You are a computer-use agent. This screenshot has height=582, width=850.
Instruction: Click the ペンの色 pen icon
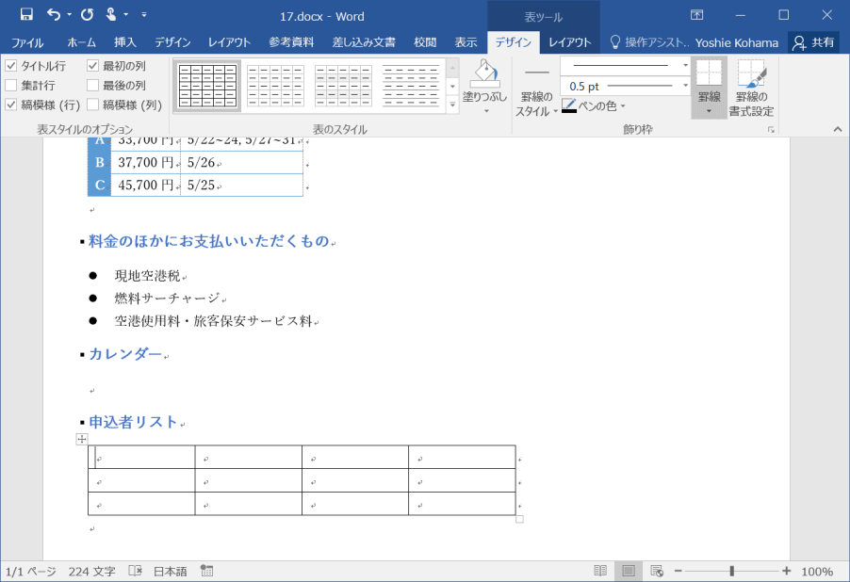[x=568, y=105]
